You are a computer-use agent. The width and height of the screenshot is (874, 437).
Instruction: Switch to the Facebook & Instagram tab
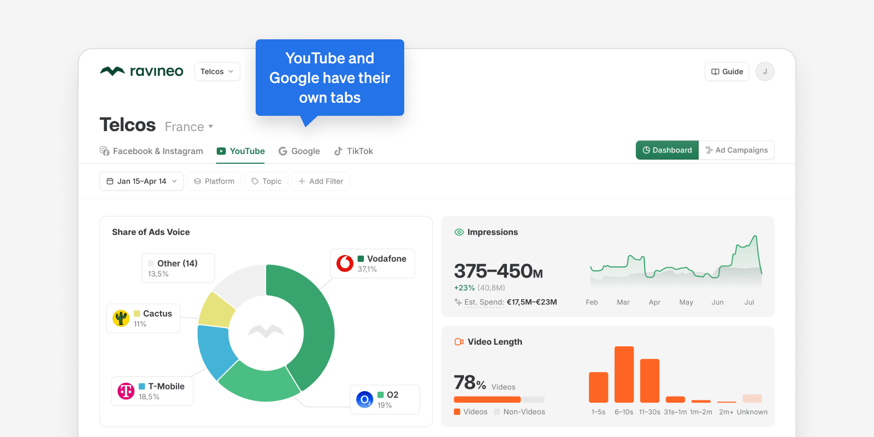coord(151,151)
